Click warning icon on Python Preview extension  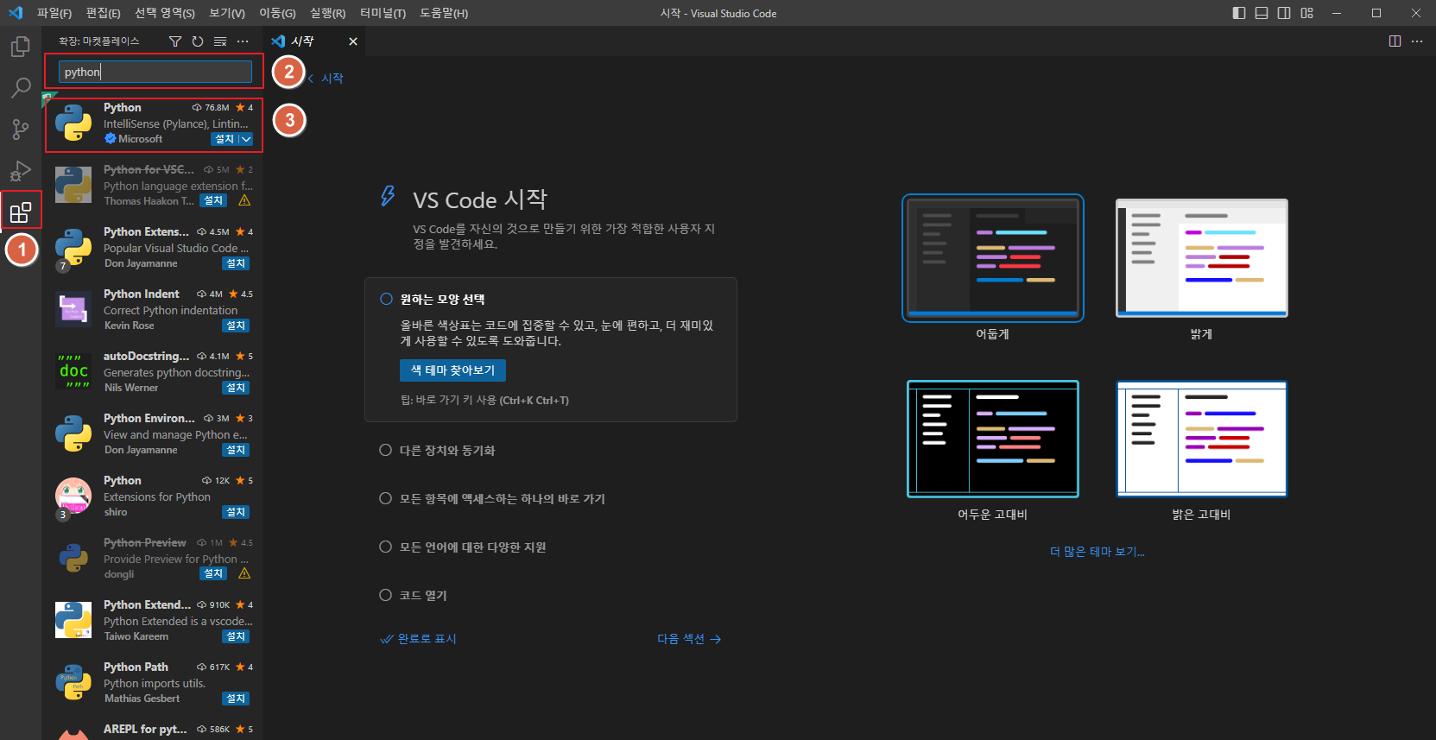(x=244, y=573)
